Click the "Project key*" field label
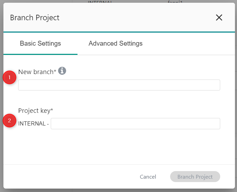 (36, 110)
